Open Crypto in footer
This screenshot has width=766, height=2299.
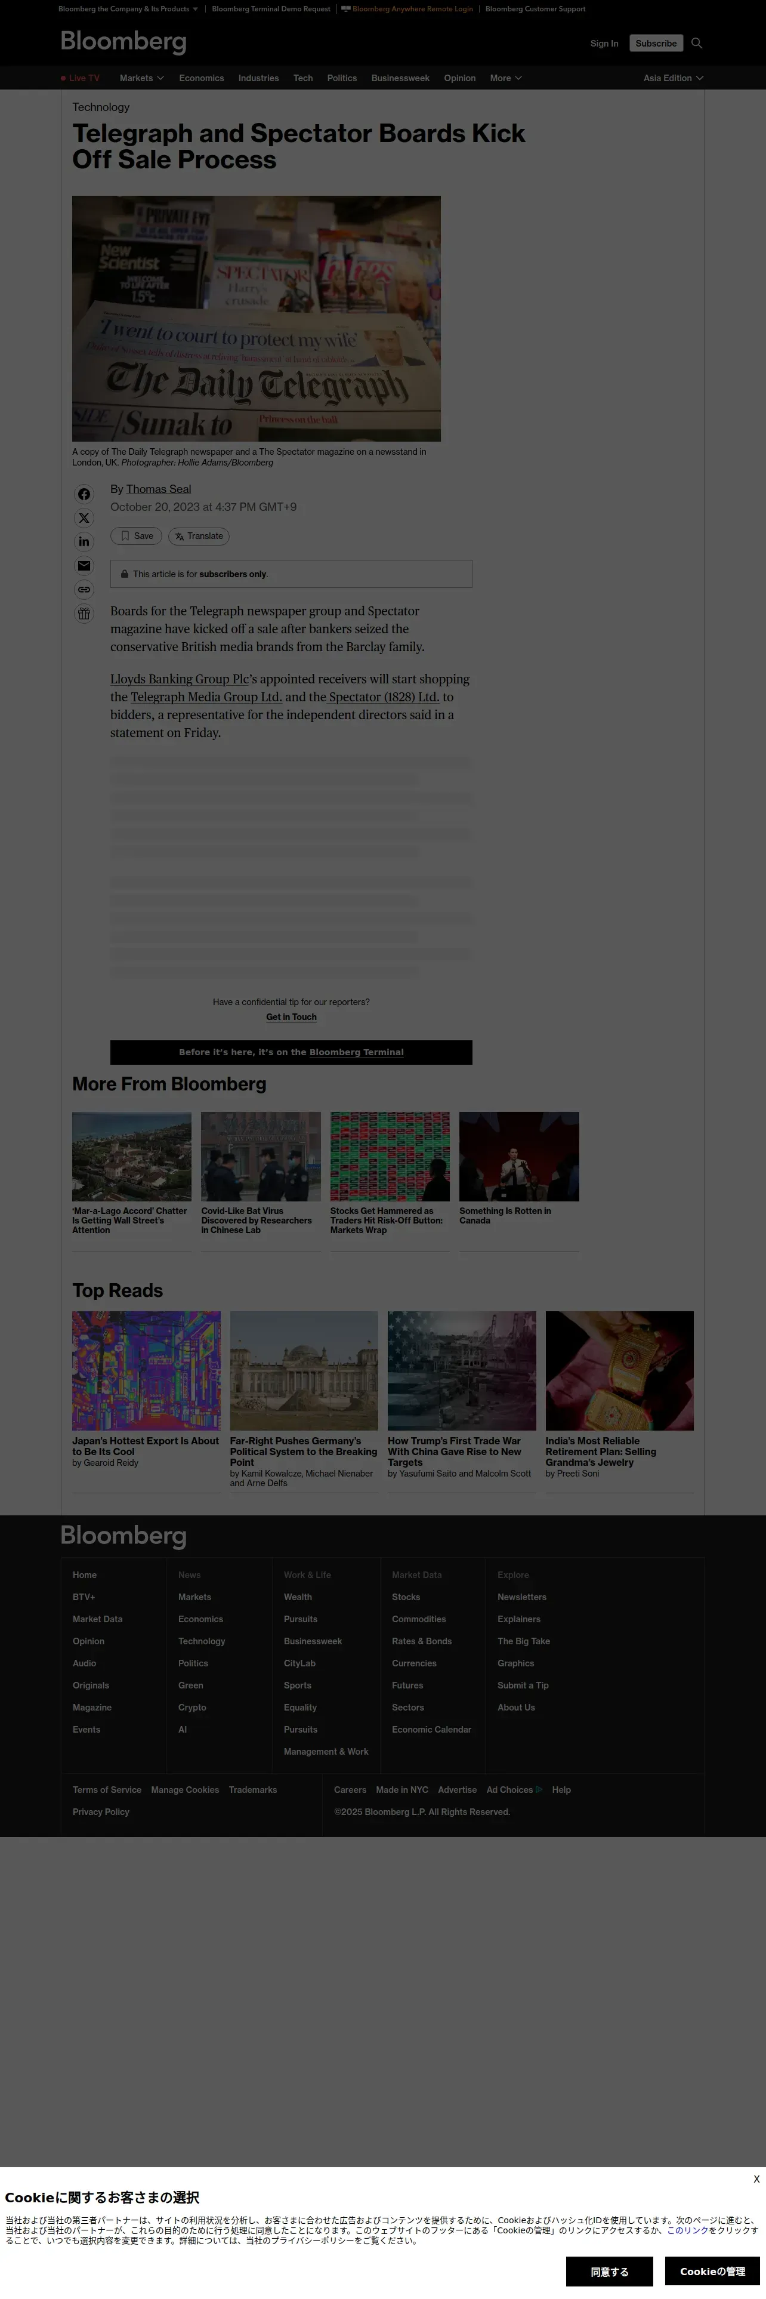tap(191, 1708)
